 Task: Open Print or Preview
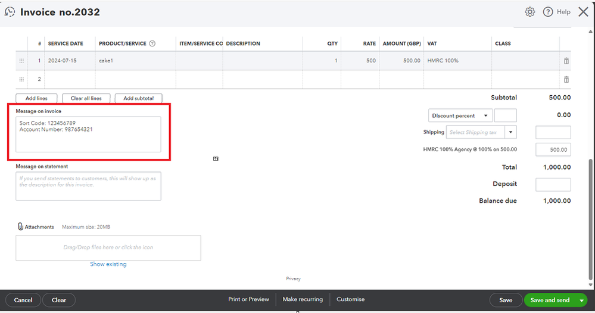pos(248,299)
